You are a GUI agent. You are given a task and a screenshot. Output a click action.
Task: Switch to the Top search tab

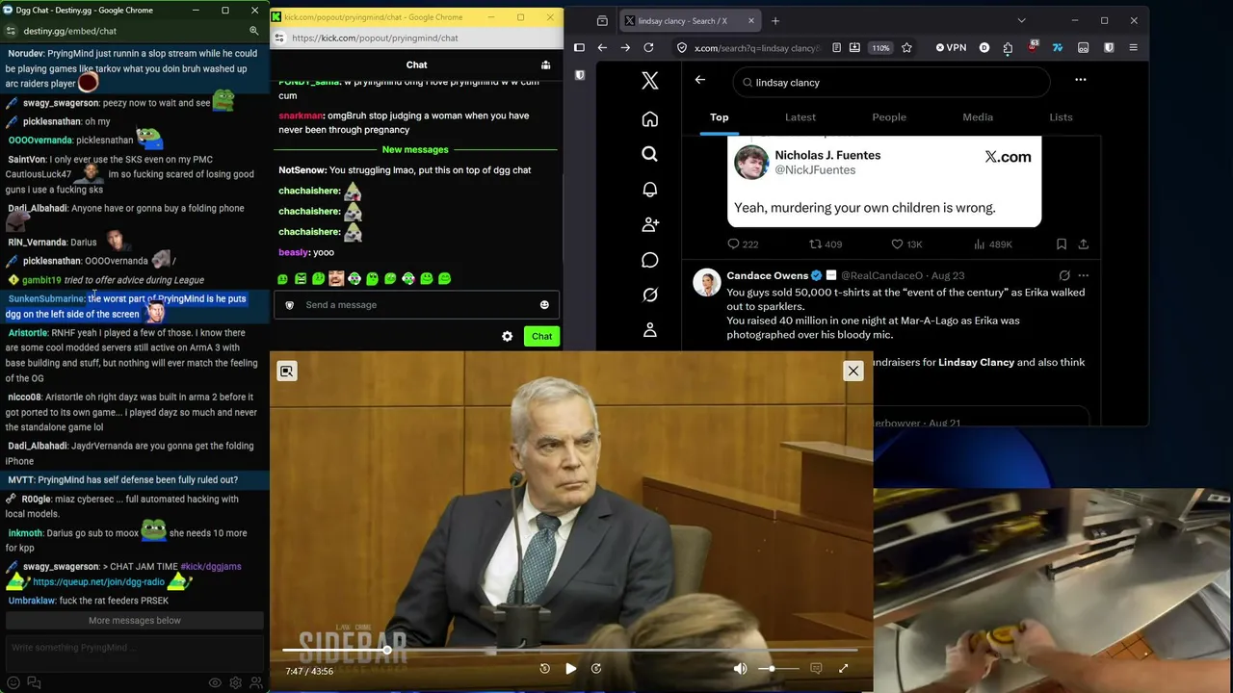coord(720,117)
